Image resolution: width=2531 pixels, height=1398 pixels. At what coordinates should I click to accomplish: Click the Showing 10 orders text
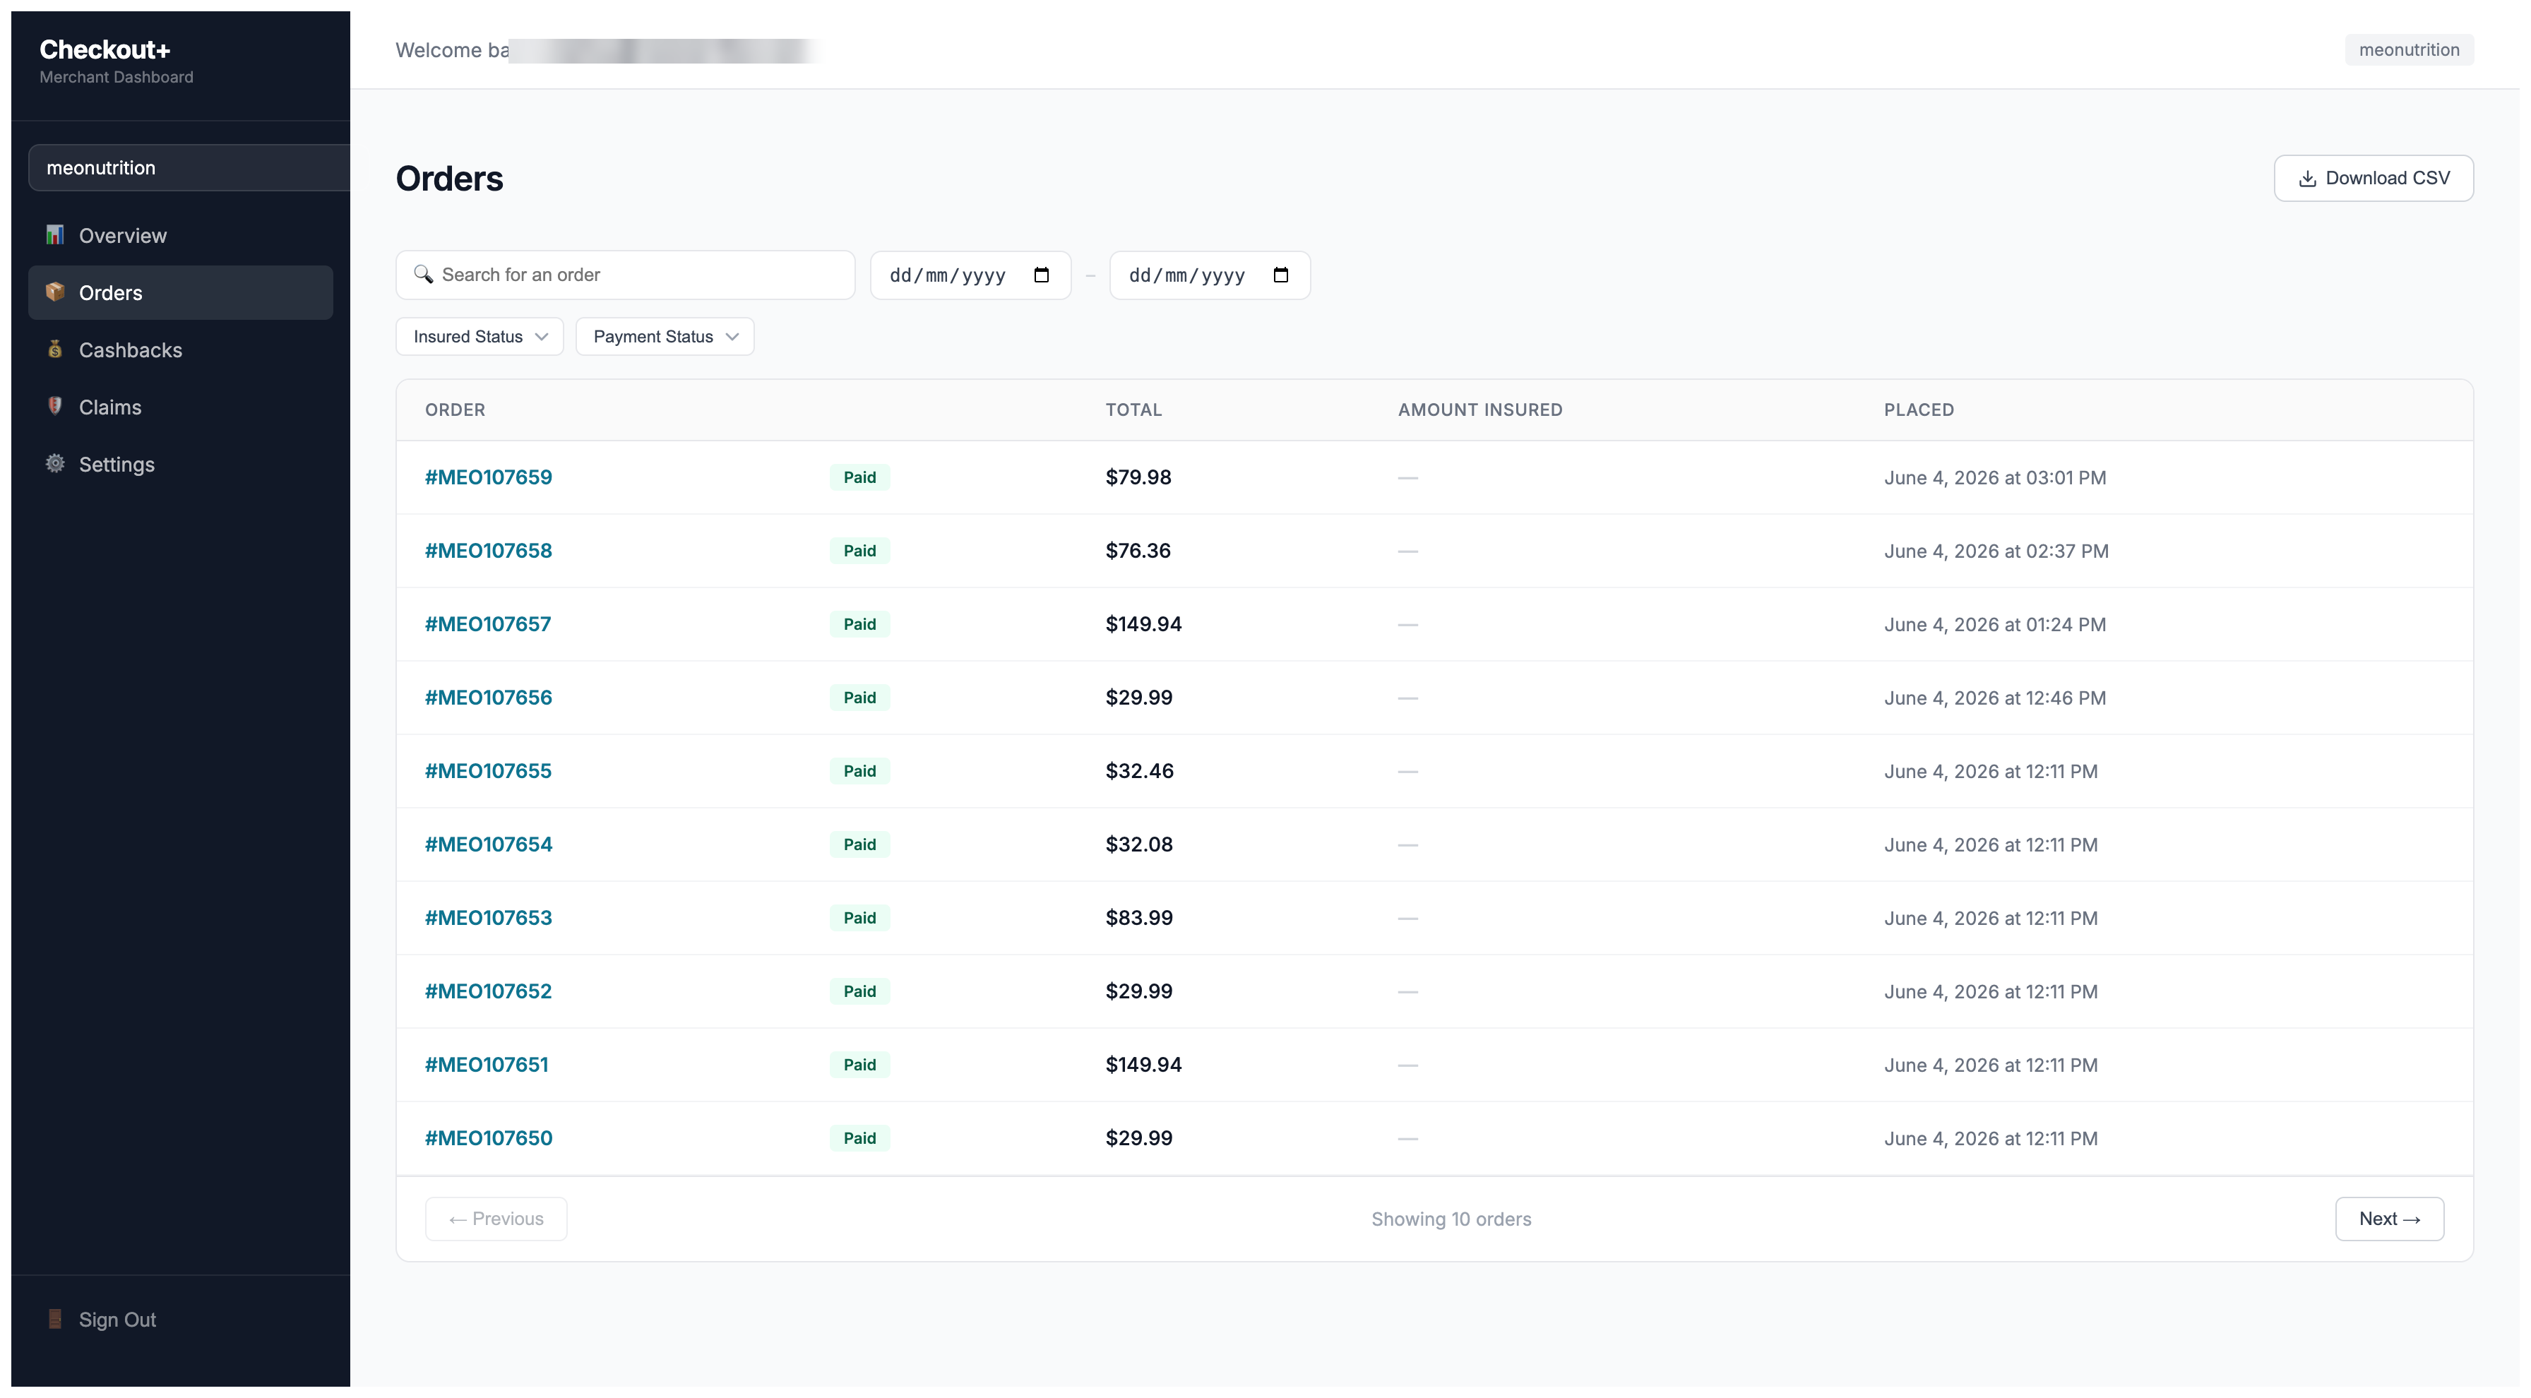pyautogui.click(x=1451, y=1218)
